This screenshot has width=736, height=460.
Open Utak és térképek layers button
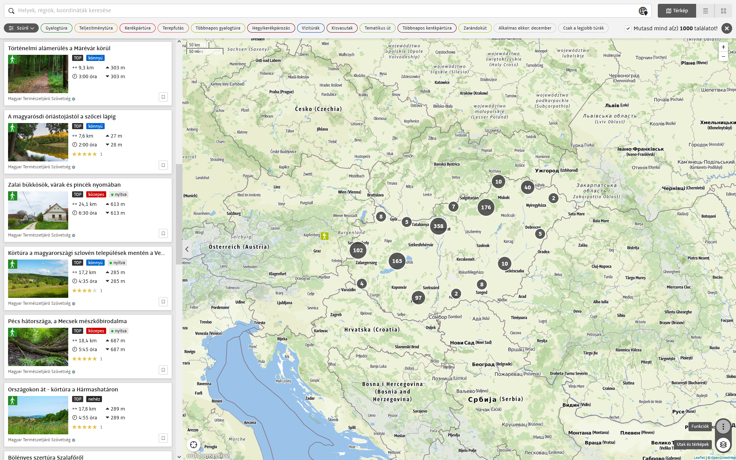point(723,445)
